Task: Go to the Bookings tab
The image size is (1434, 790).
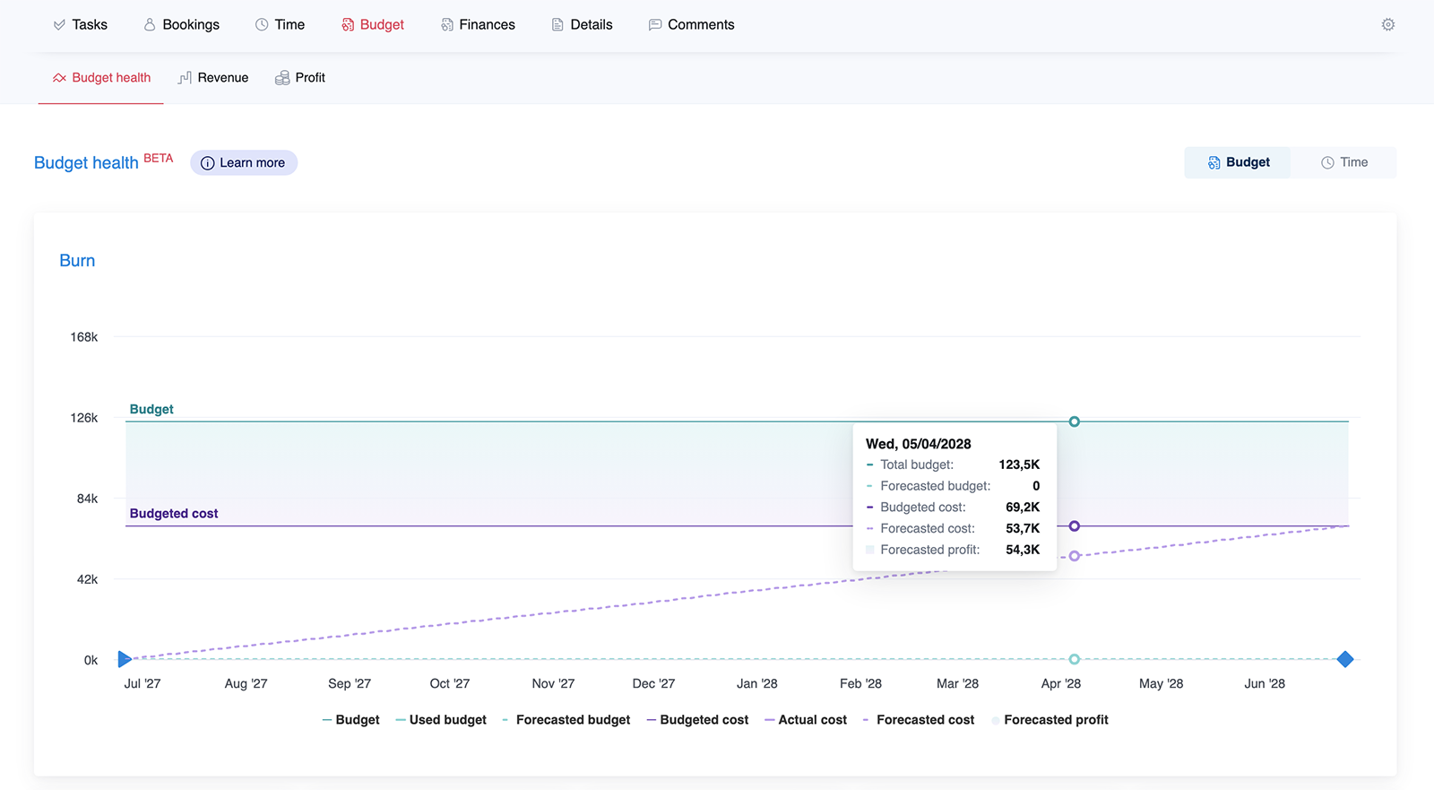Action: click(182, 25)
